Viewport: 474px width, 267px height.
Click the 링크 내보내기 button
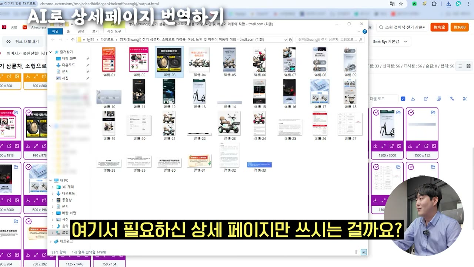(x=23, y=42)
